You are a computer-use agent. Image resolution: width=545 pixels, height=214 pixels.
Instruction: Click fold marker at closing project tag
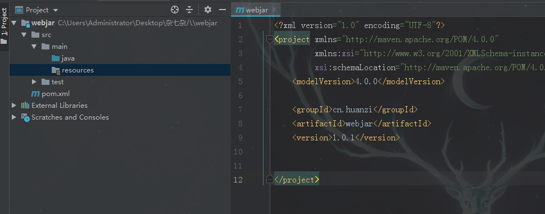point(270,180)
